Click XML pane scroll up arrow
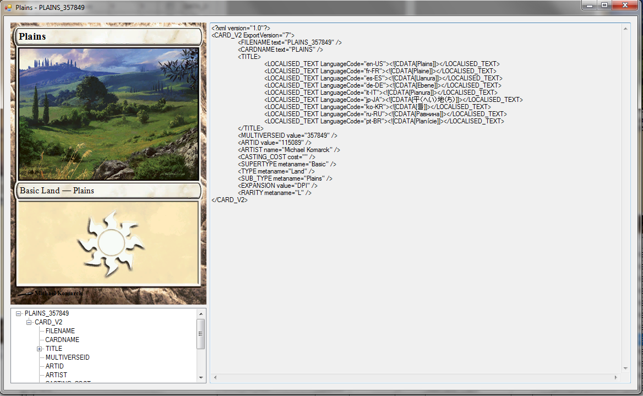The width and height of the screenshot is (643, 396). click(x=625, y=28)
